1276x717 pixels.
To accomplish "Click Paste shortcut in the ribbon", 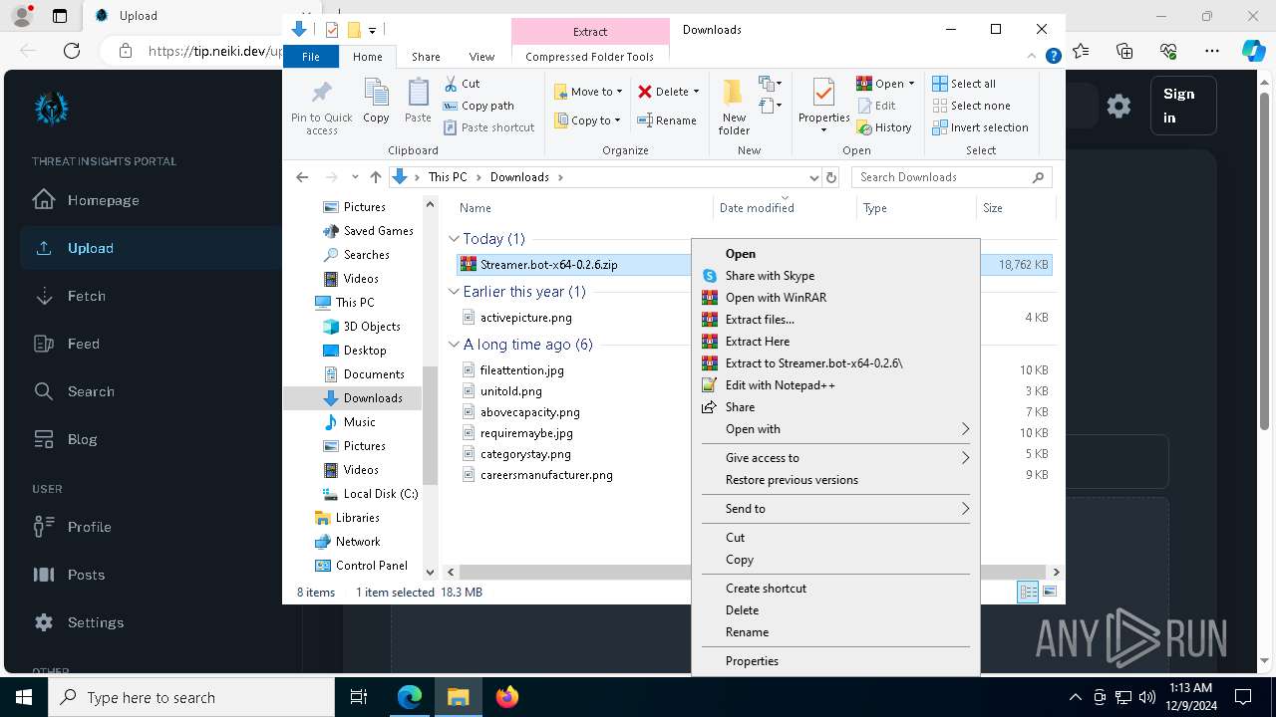I will click(488, 127).
